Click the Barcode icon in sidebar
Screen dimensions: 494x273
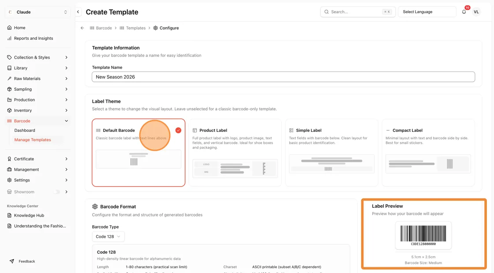(9, 121)
